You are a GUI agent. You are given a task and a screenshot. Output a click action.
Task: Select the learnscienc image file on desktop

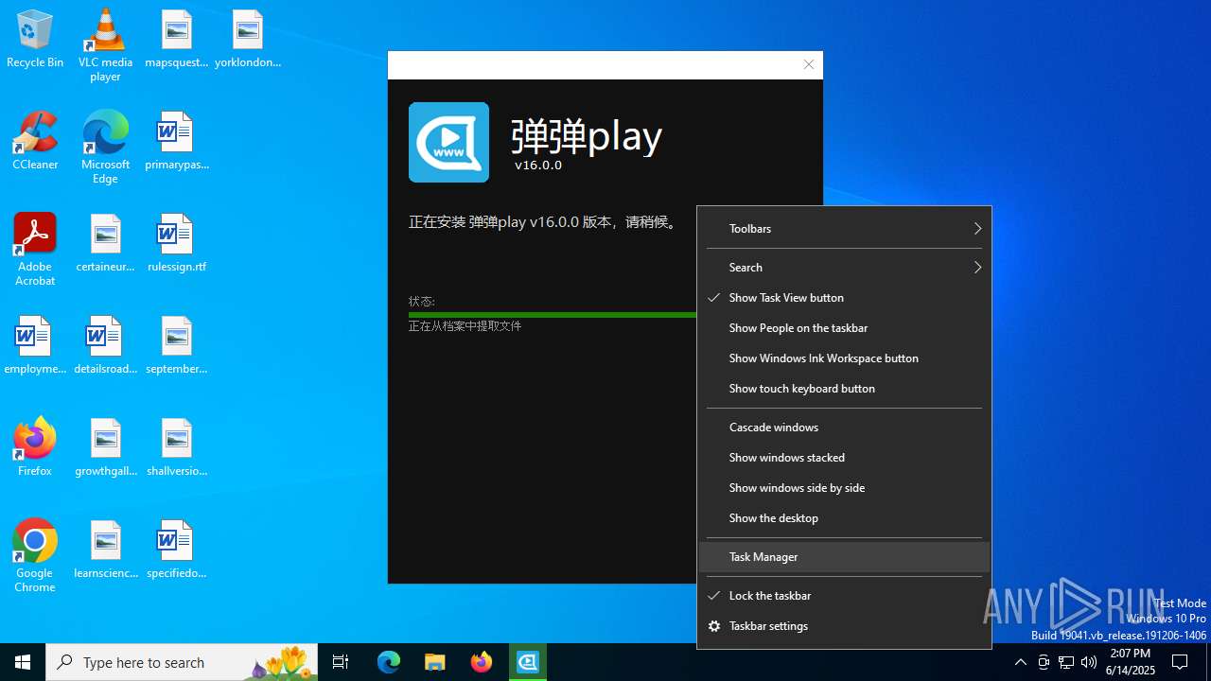(x=105, y=550)
